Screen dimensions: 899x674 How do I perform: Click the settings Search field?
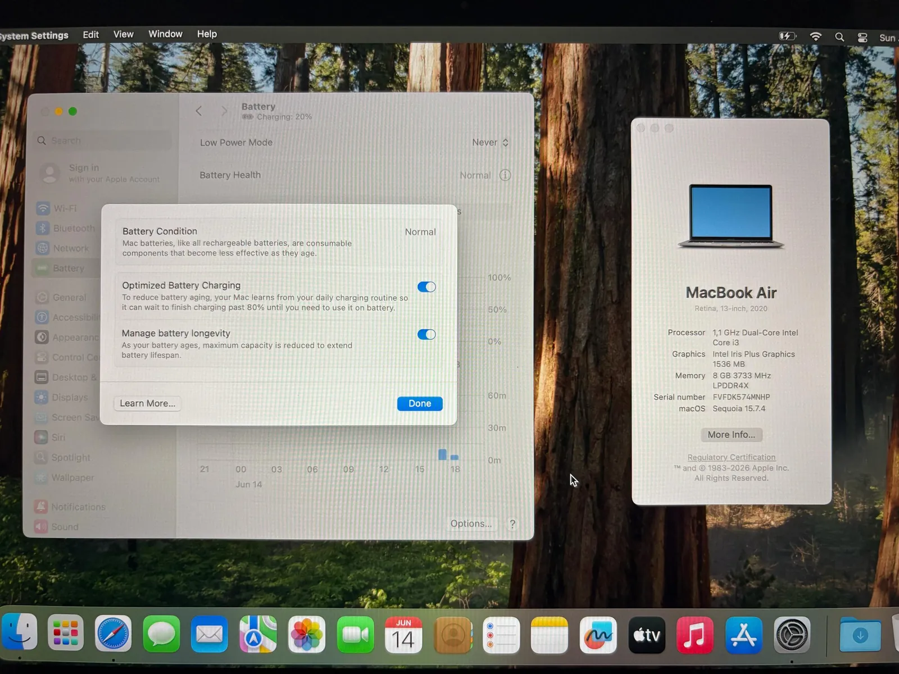tap(103, 140)
